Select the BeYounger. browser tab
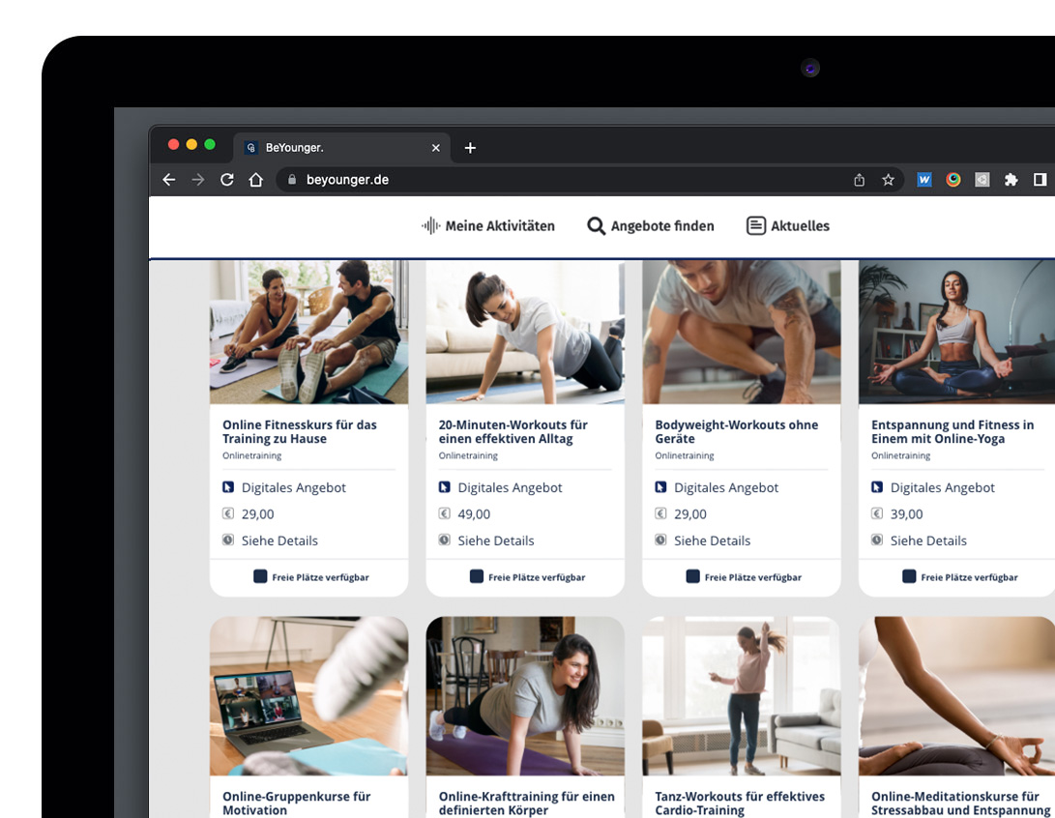Image resolution: width=1055 pixels, height=818 pixels. tap(343, 147)
